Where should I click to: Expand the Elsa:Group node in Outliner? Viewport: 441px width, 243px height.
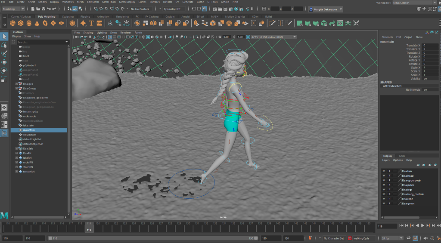pos(16,89)
